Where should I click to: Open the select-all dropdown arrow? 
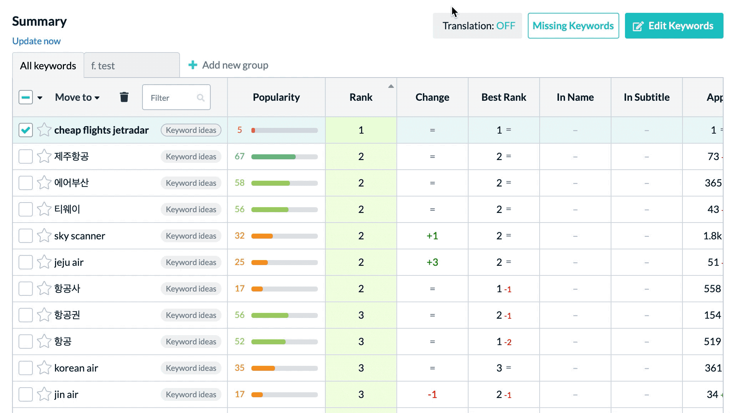point(40,98)
